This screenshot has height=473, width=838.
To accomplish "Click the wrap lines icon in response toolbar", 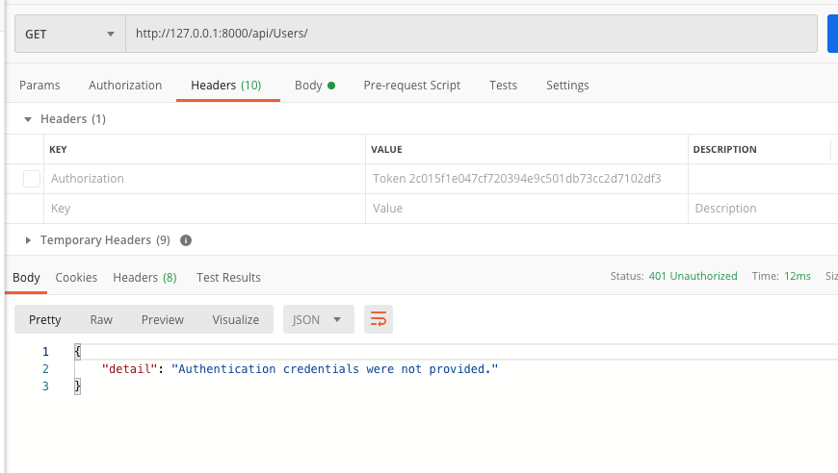I will [x=379, y=319].
